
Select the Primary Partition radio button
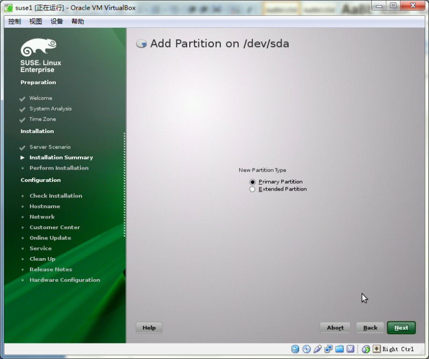[252, 182]
